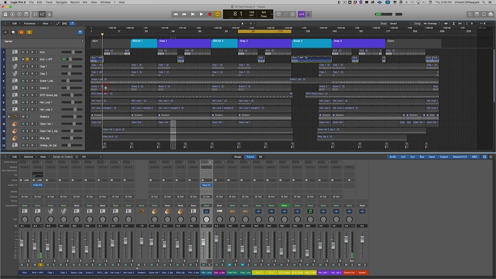Screen dimensions: 496x279
Task: Toggle the Mixer button in control bar
Action: click(42, 14)
